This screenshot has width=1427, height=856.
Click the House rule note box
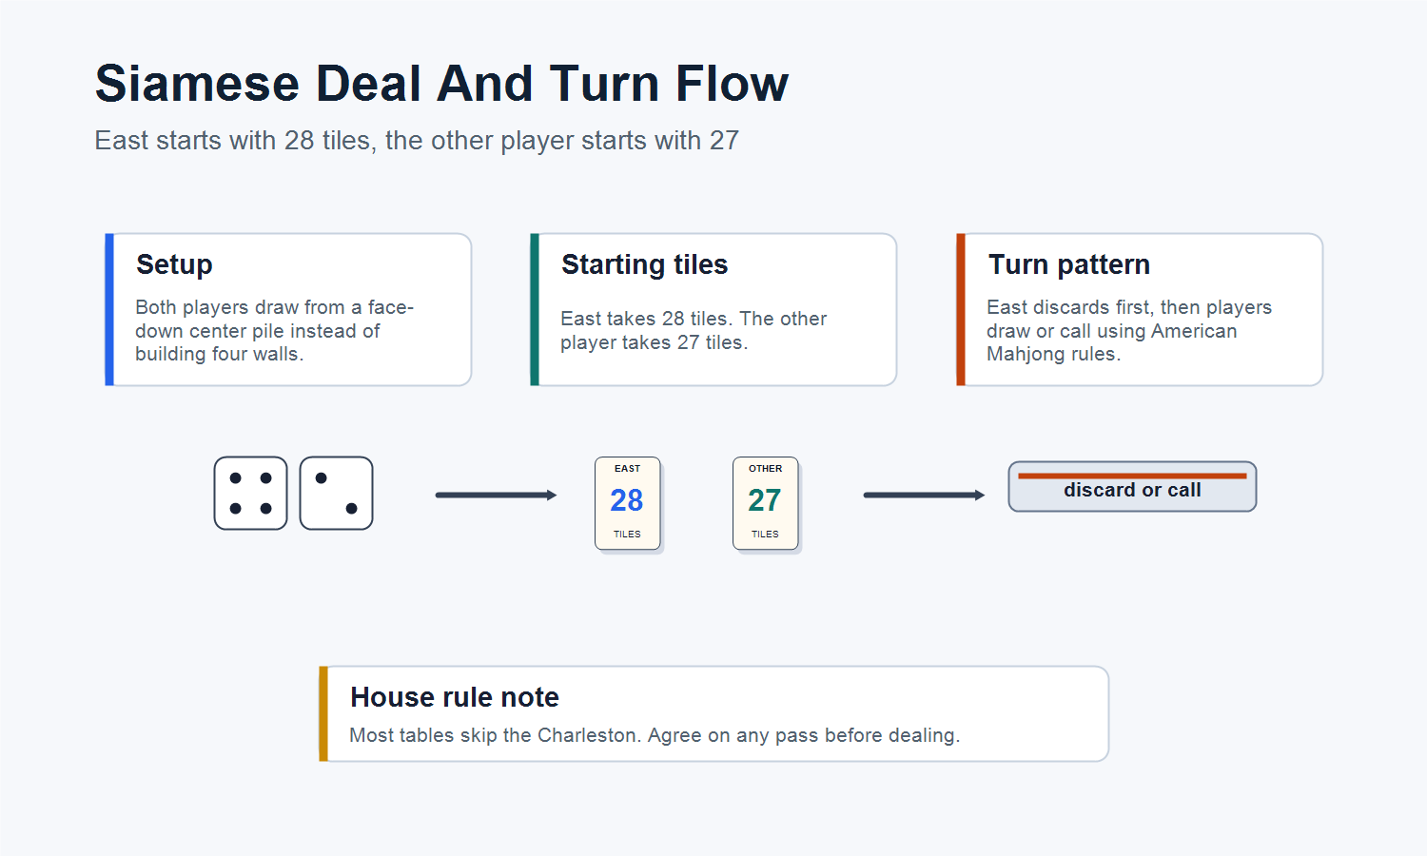click(713, 713)
